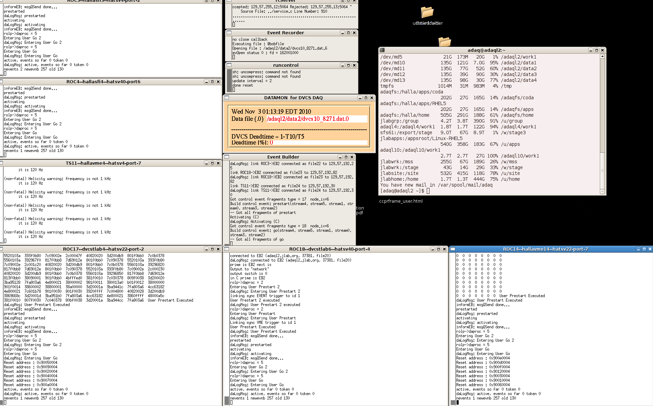Viewport: 653px width, 406px height.
Task: Click the scroll-down arrow in adaq@adaql2 terminal
Action: [602, 192]
